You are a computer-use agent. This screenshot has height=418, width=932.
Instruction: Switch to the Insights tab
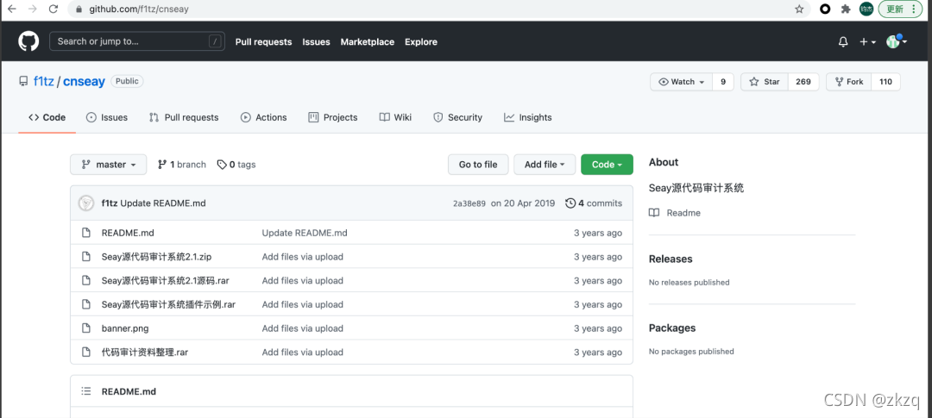pyautogui.click(x=528, y=117)
